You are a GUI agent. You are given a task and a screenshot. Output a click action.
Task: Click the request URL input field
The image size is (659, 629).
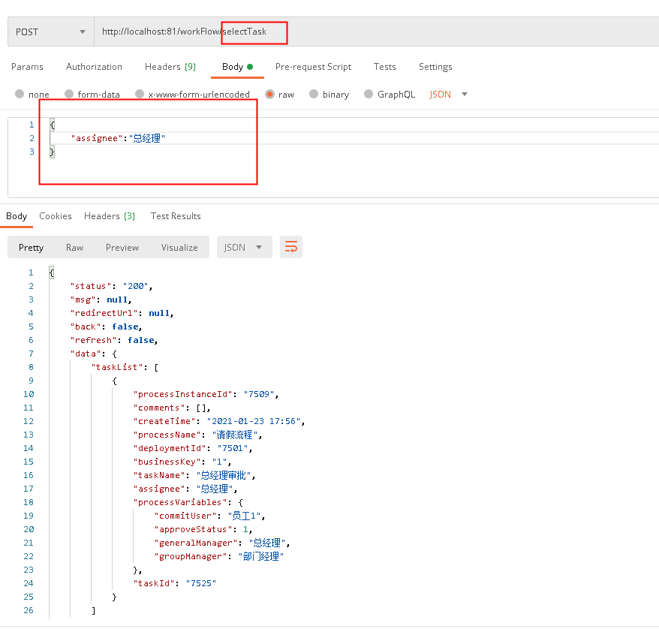point(376,32)
